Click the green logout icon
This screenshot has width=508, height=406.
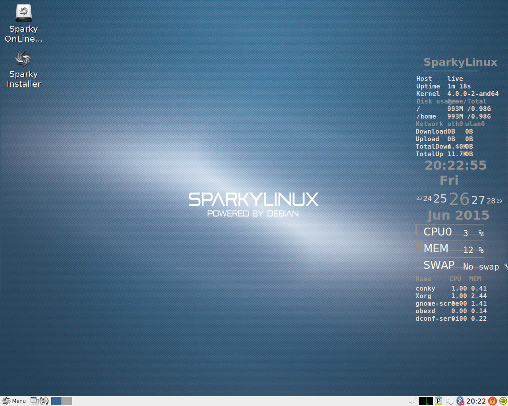coord(503,401)
